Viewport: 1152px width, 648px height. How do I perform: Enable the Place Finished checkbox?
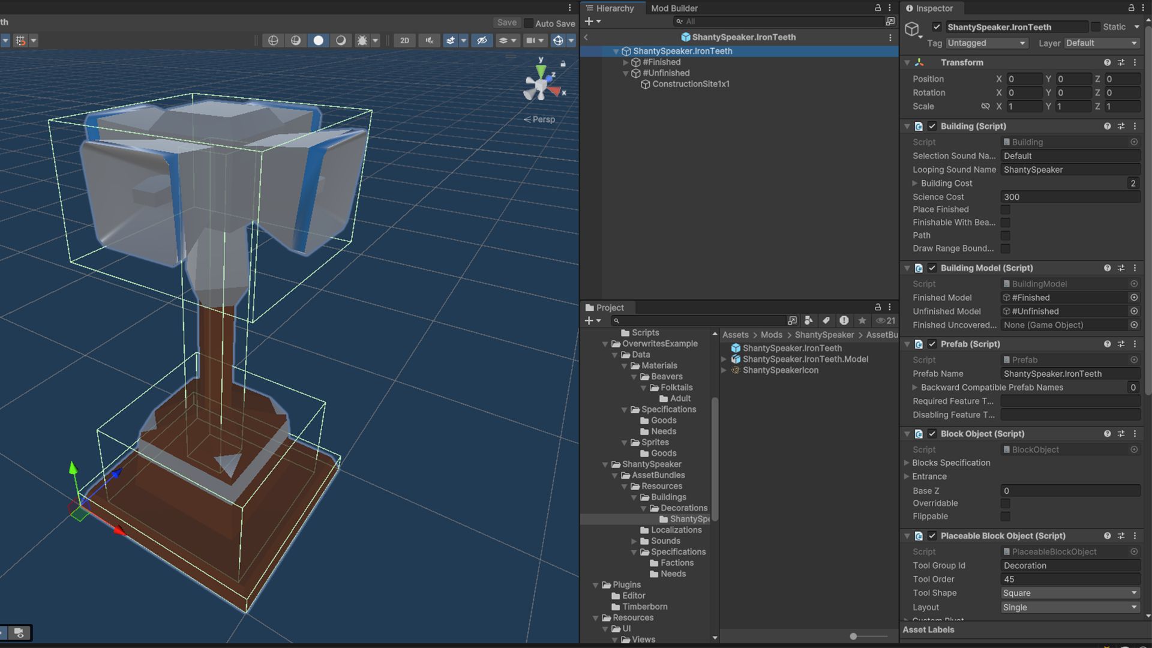coord(1005,209)
